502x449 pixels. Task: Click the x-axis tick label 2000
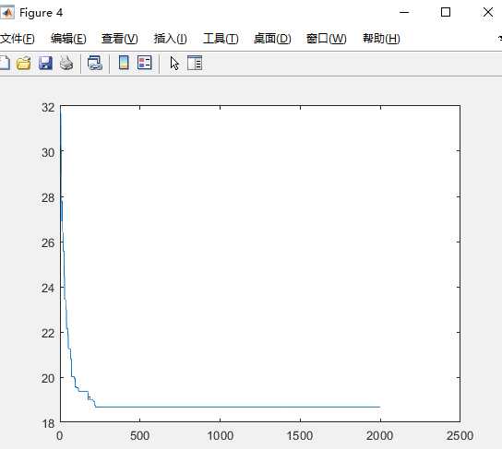tap(379, 436)
